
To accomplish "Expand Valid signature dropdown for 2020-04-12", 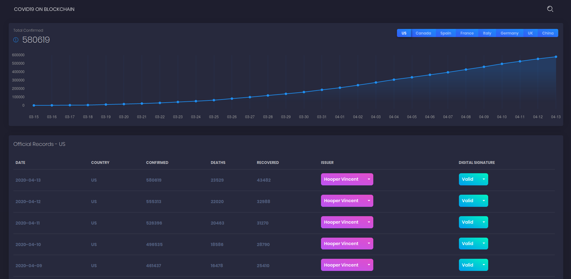I will (x=484, y=201).
